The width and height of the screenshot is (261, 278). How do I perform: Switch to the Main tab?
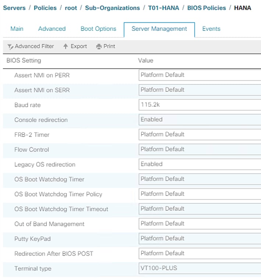(x=17, y=29)
